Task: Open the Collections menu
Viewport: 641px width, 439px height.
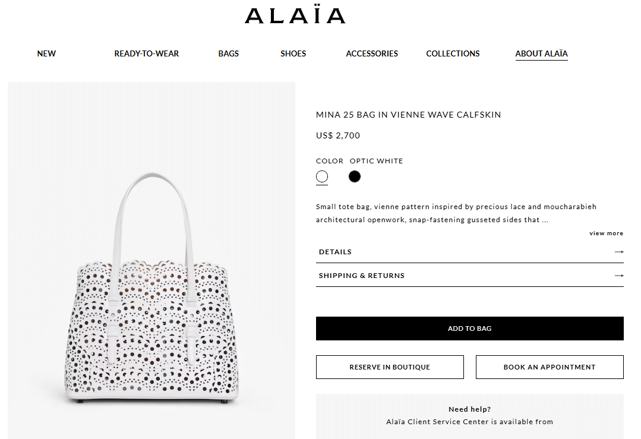Action: (453, 53)
